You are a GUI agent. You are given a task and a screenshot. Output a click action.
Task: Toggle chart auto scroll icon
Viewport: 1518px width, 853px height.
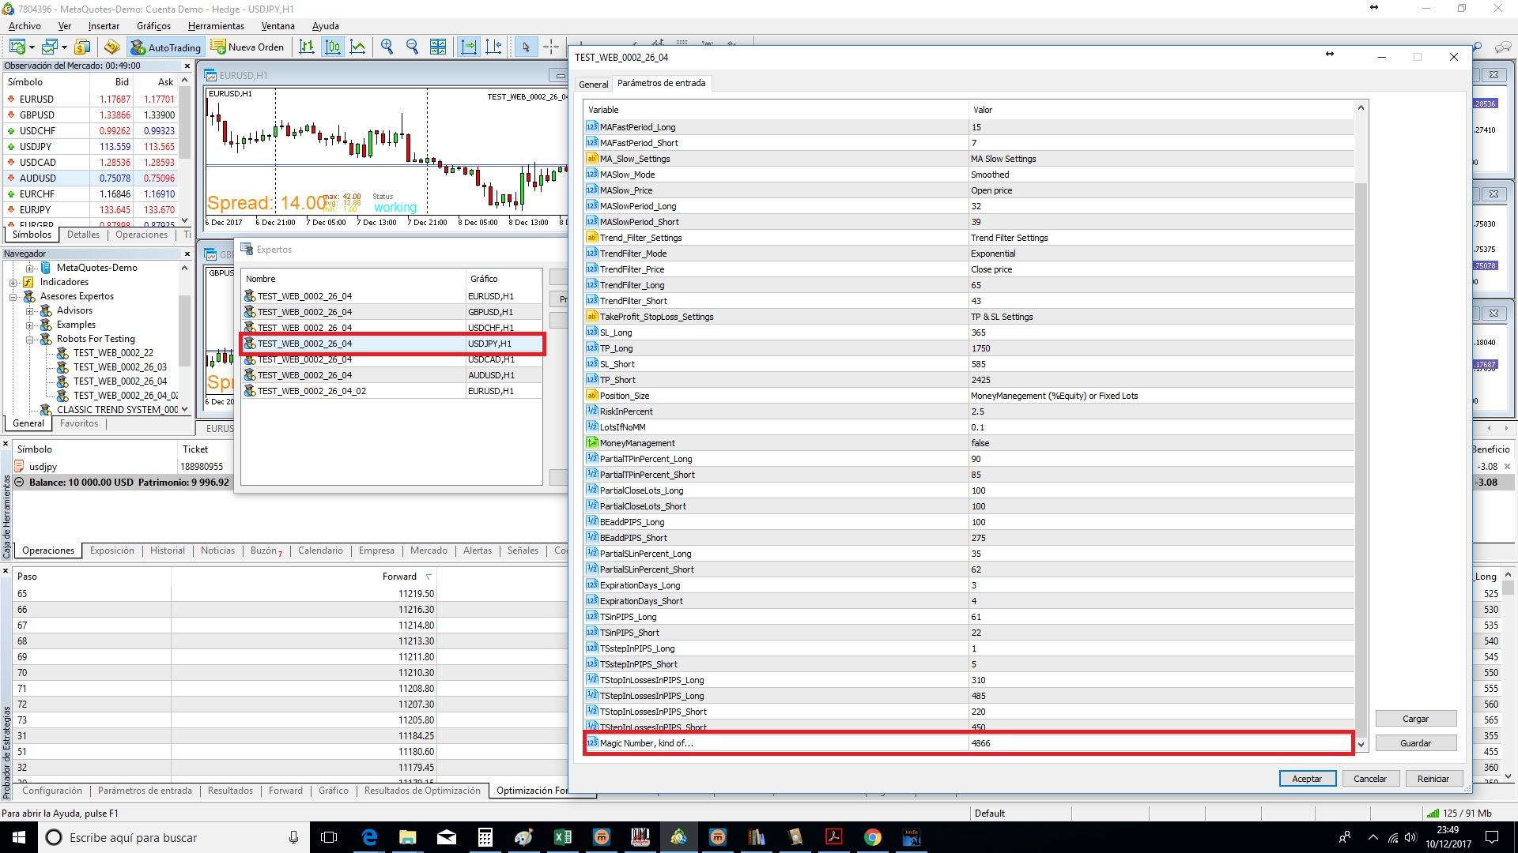click(469, 47)
